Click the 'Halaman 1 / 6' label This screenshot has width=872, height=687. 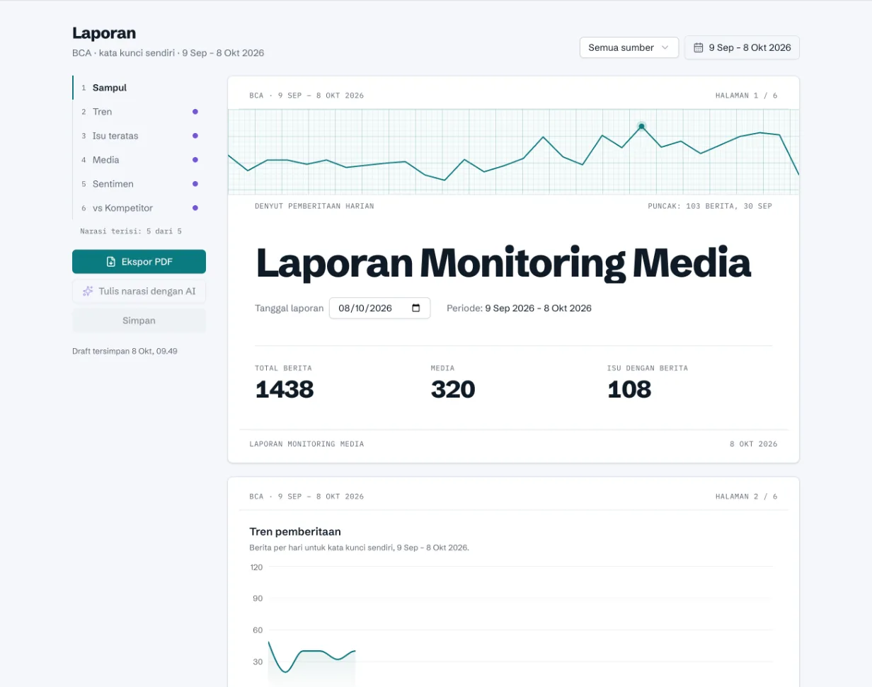click(746, 96)
